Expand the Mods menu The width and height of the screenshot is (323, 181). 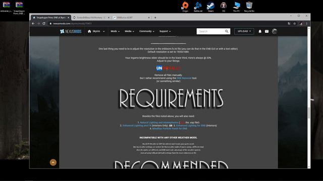pos(115,31)
